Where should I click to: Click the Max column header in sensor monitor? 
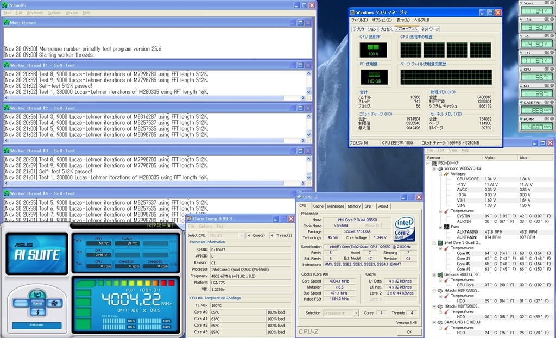tap(535, 158)
